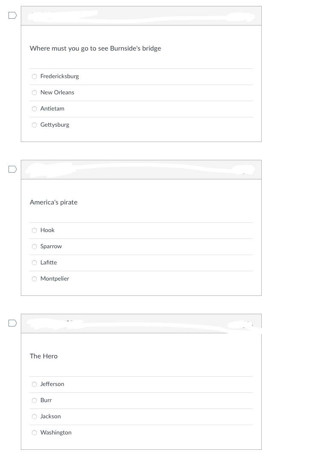The image size is (314, 457).
Task: Choose Jefferson for The Hero question
Action: tap(34, 384)
